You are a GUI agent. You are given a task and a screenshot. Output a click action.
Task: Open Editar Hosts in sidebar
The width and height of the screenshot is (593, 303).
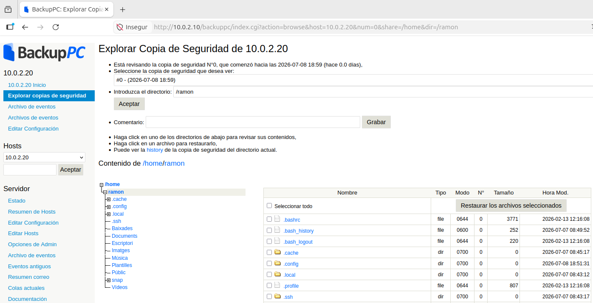[x=23, y=233]
